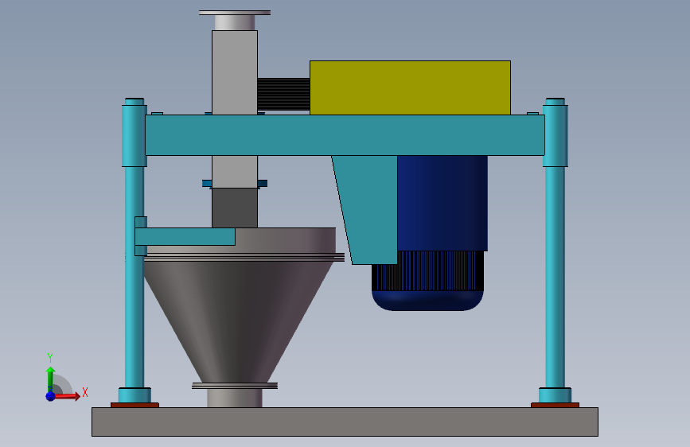690x447 pixels.
Task: Select the black ribbed coupling beside the gearbox
Action: [284, 94]
